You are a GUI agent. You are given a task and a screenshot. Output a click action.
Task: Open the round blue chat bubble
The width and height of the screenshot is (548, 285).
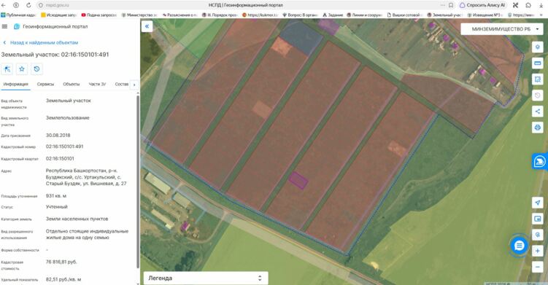tap(520, 246)
